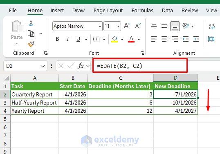Center text horizontally
The width and height of the screenshot is (220, 154).
coord(164,39)
